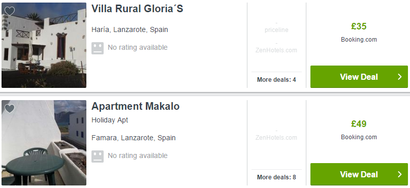Expand More deals: 4
Image resolution: width=410 pixels, height=188 pixels.
(276, 80)
